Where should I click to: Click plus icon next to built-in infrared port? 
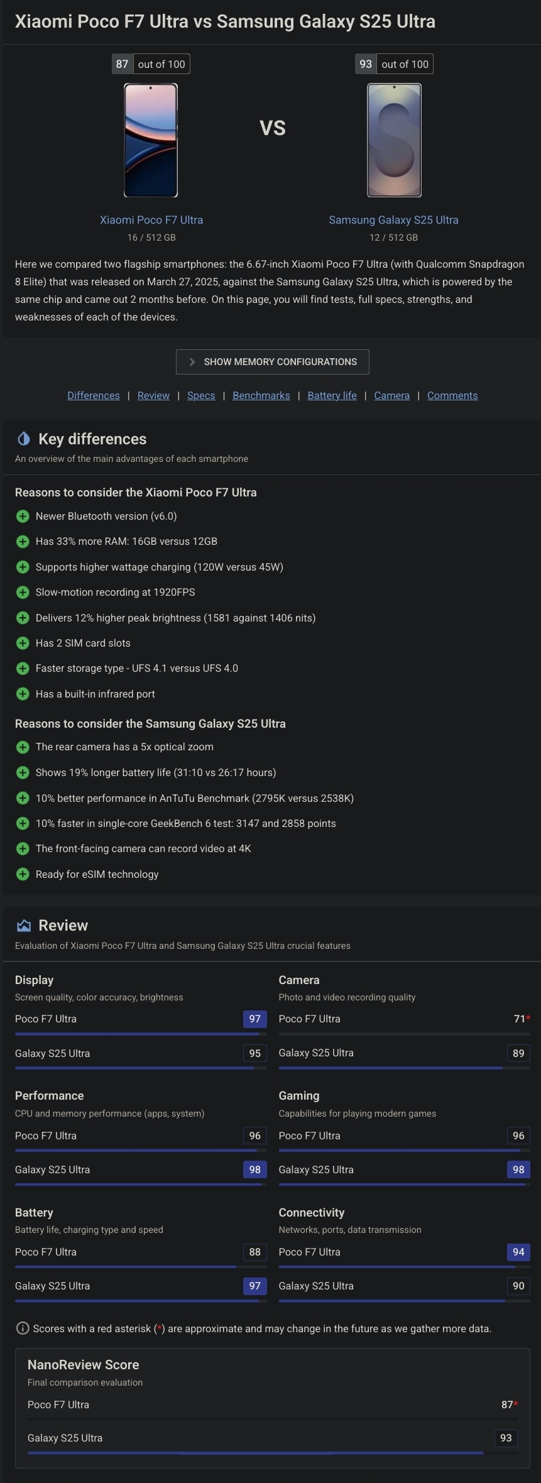click(23, 694)
